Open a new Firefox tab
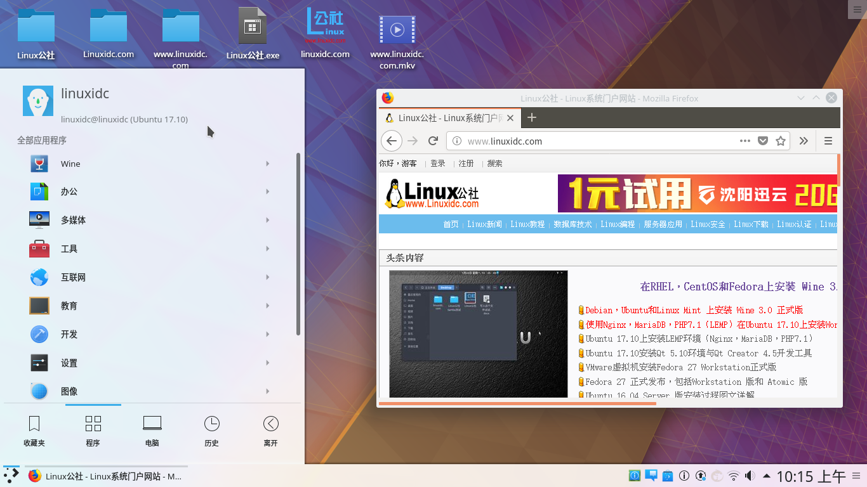 tap(532, 117)
